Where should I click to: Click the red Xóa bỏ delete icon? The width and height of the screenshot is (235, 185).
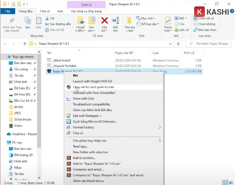104,20
